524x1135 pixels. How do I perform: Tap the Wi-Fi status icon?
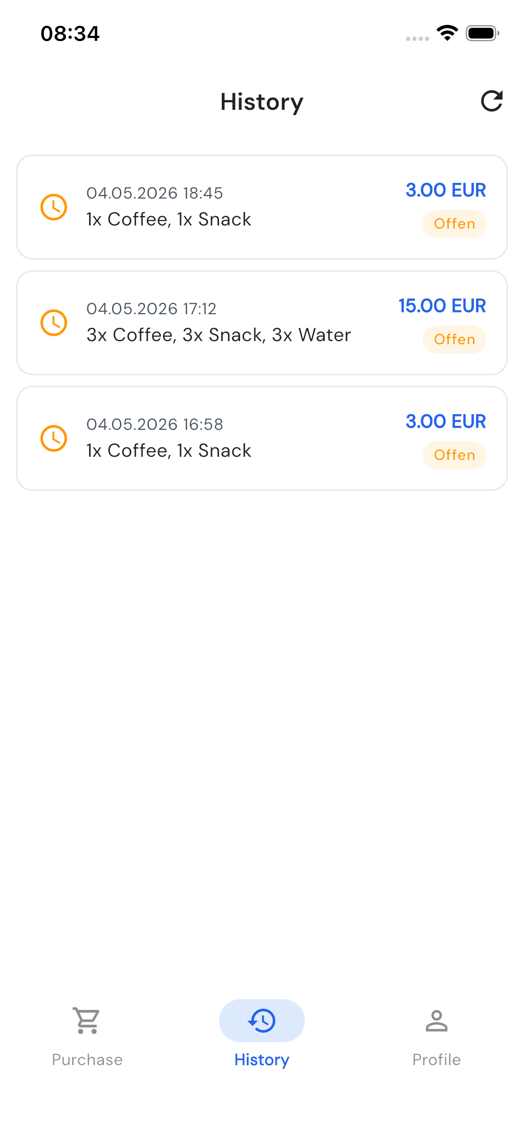[x=447, y=33]
